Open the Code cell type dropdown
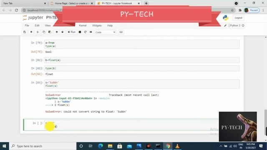This screenshot has width=267, height=150. pyautogui.click(x=106, y=32)
